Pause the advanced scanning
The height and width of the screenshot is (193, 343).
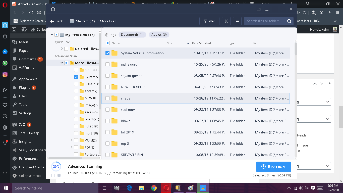click(x=53, y=175)
